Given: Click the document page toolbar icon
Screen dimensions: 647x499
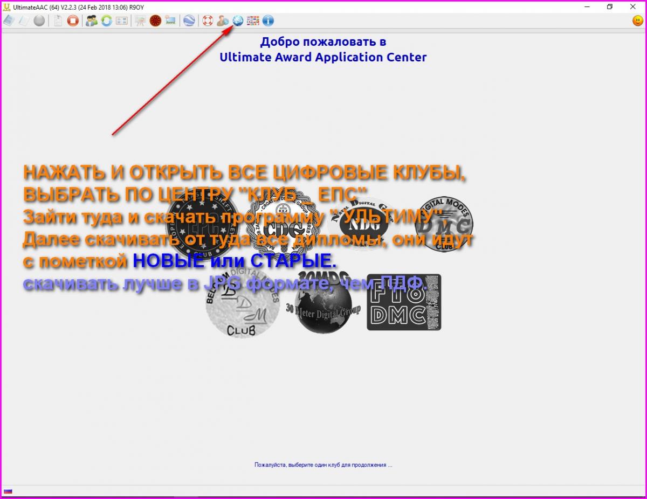Looking at the screenshot, I should point(58,21).
